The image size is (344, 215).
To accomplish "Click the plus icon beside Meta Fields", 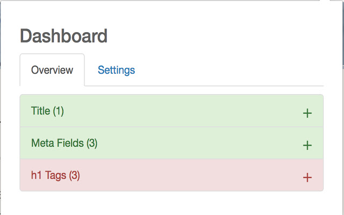I will 307,145.
